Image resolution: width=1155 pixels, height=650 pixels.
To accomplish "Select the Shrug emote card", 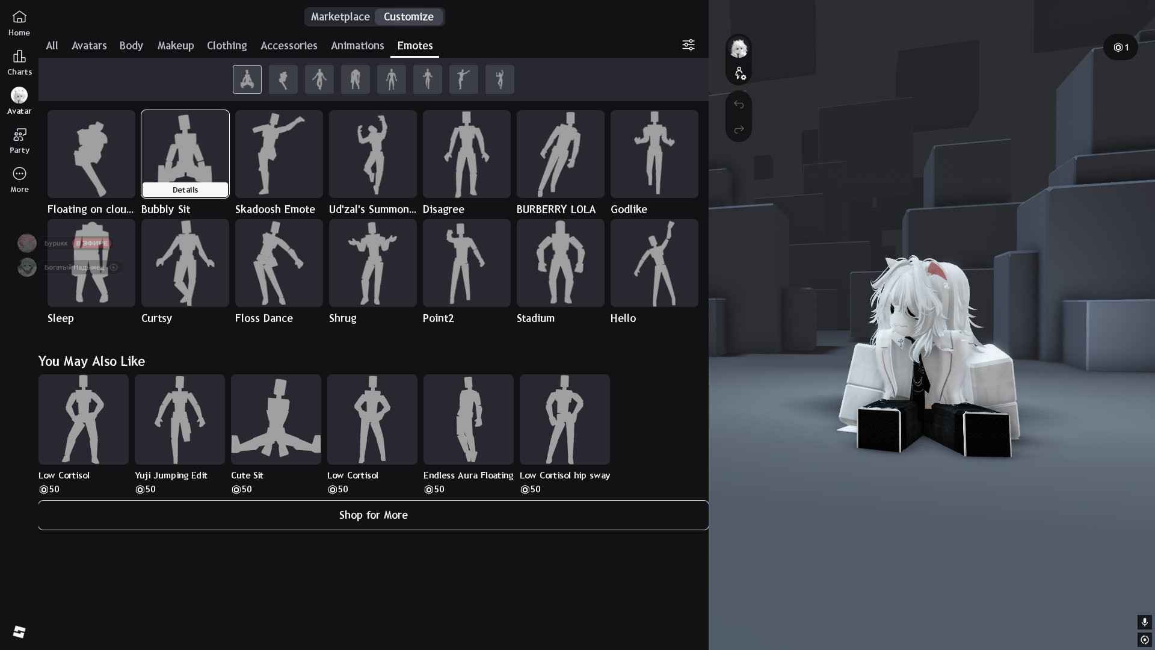I will point(373,263).
